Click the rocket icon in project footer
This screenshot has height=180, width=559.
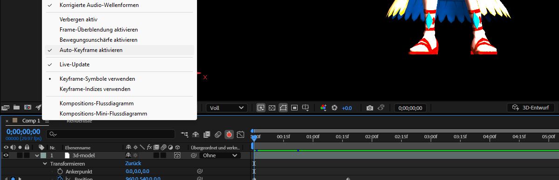coord(39,108)
